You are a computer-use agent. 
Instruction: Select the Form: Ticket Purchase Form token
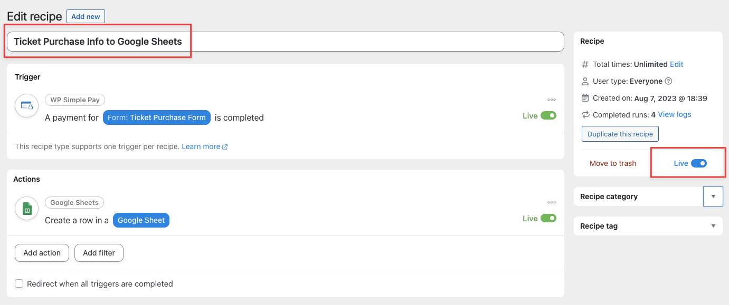[157, 117]
